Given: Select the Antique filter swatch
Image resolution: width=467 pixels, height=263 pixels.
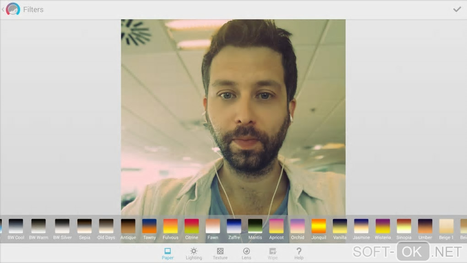Looking at the screenshot, I should point(128,226).
